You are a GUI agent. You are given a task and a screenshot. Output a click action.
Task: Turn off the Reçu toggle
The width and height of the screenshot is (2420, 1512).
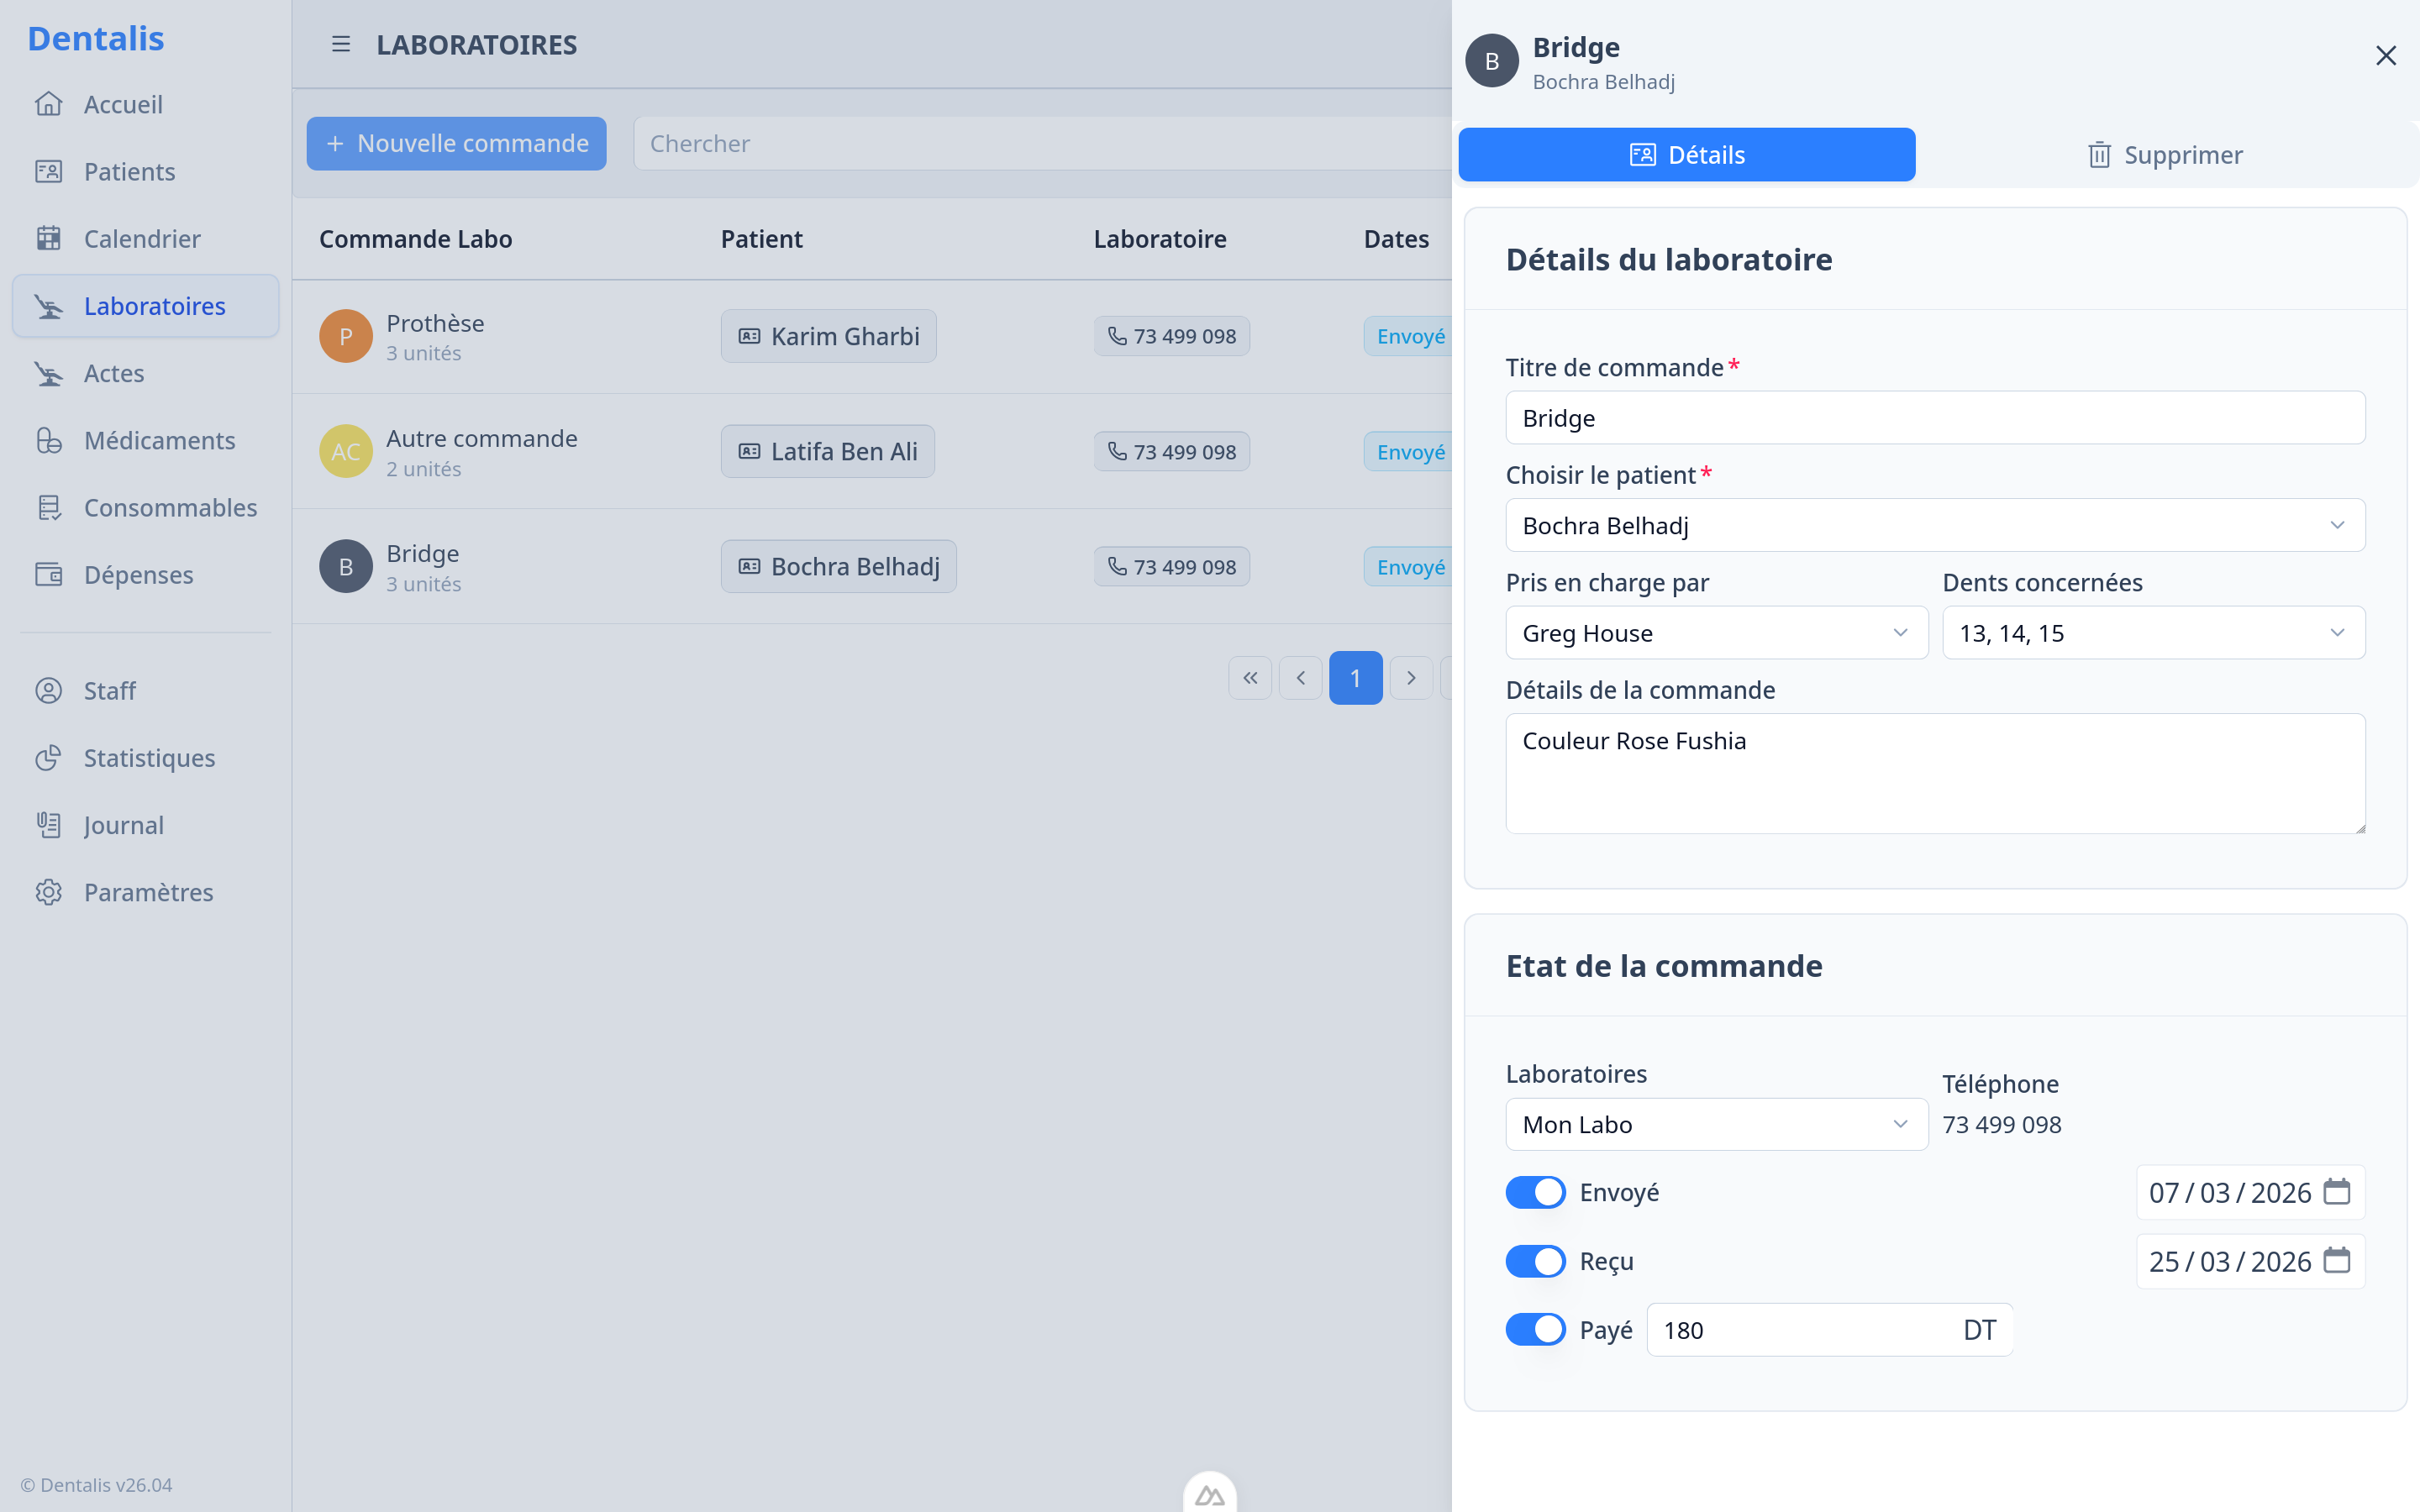[1535, 1261]
